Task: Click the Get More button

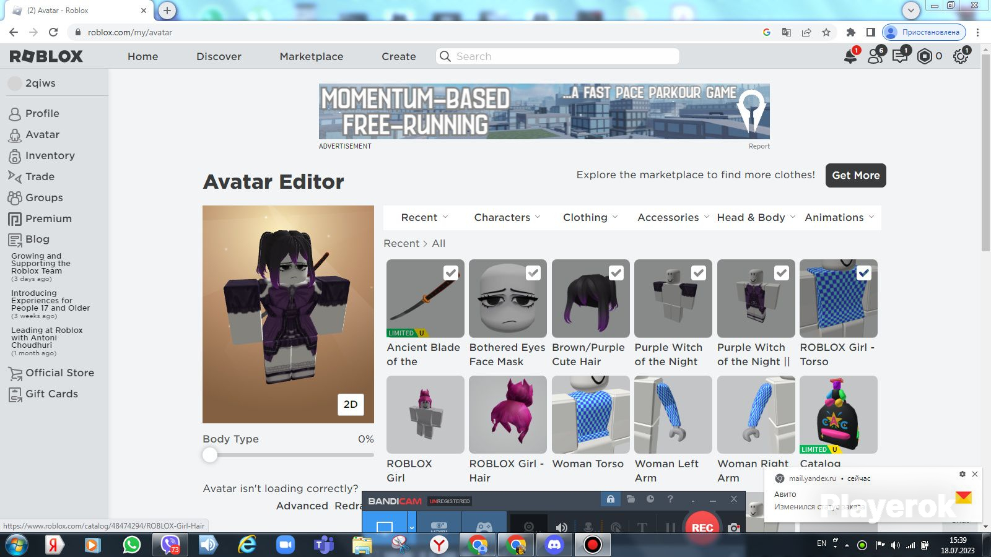Action: (856, 175)
